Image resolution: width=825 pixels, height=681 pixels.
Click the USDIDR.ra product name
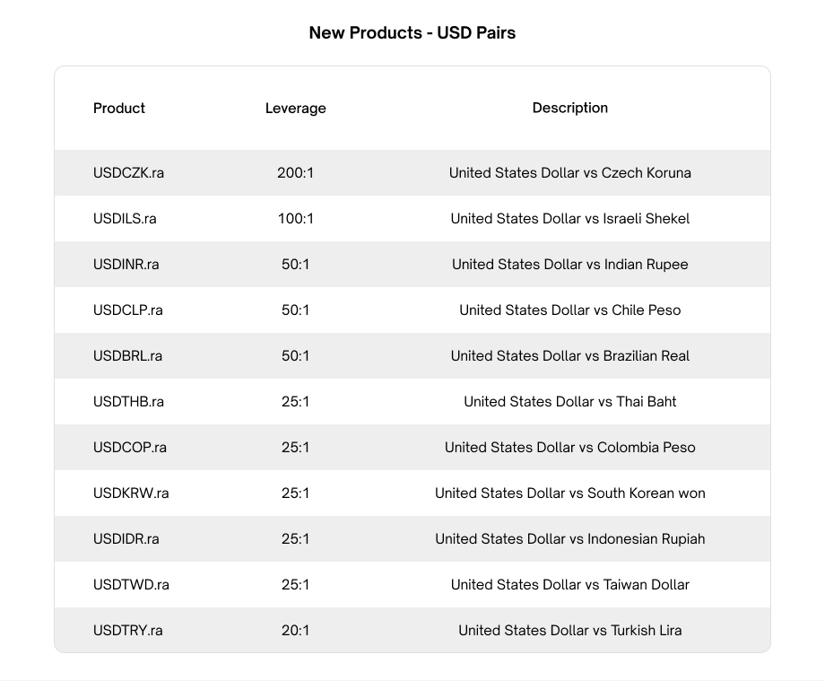126,539
